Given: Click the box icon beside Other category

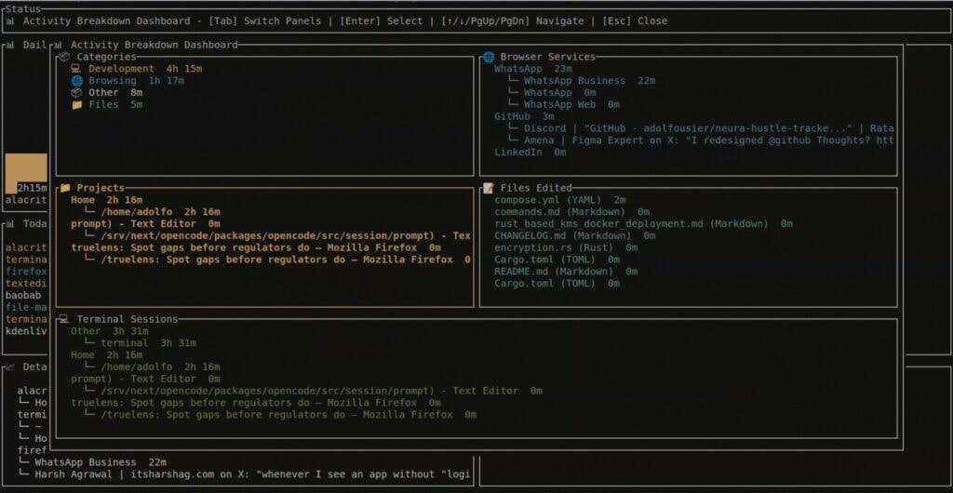Looking at the screenshot, I should (77, 93).
